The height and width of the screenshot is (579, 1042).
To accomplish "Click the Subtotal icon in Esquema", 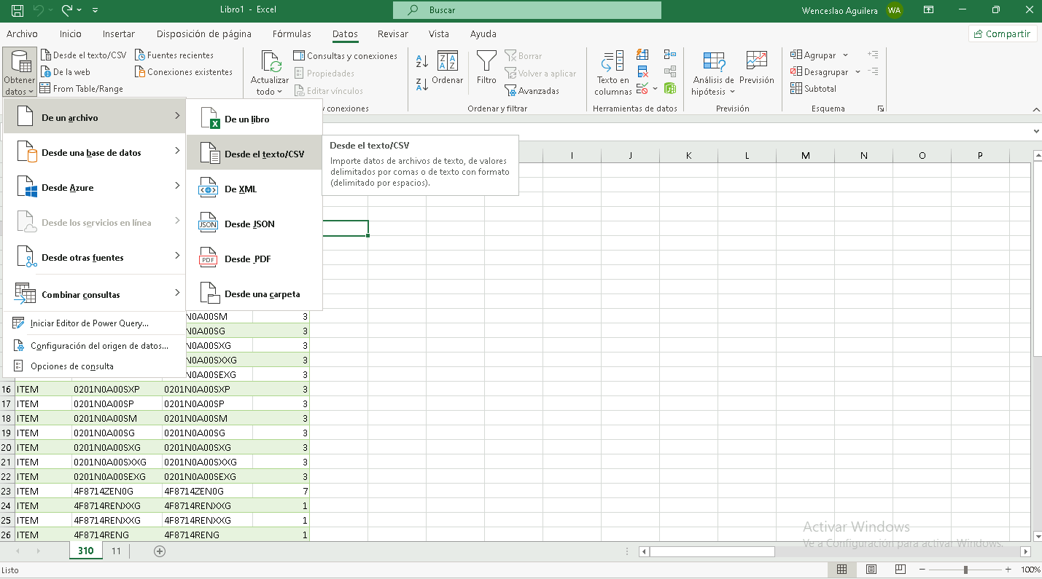I will 796,89.
